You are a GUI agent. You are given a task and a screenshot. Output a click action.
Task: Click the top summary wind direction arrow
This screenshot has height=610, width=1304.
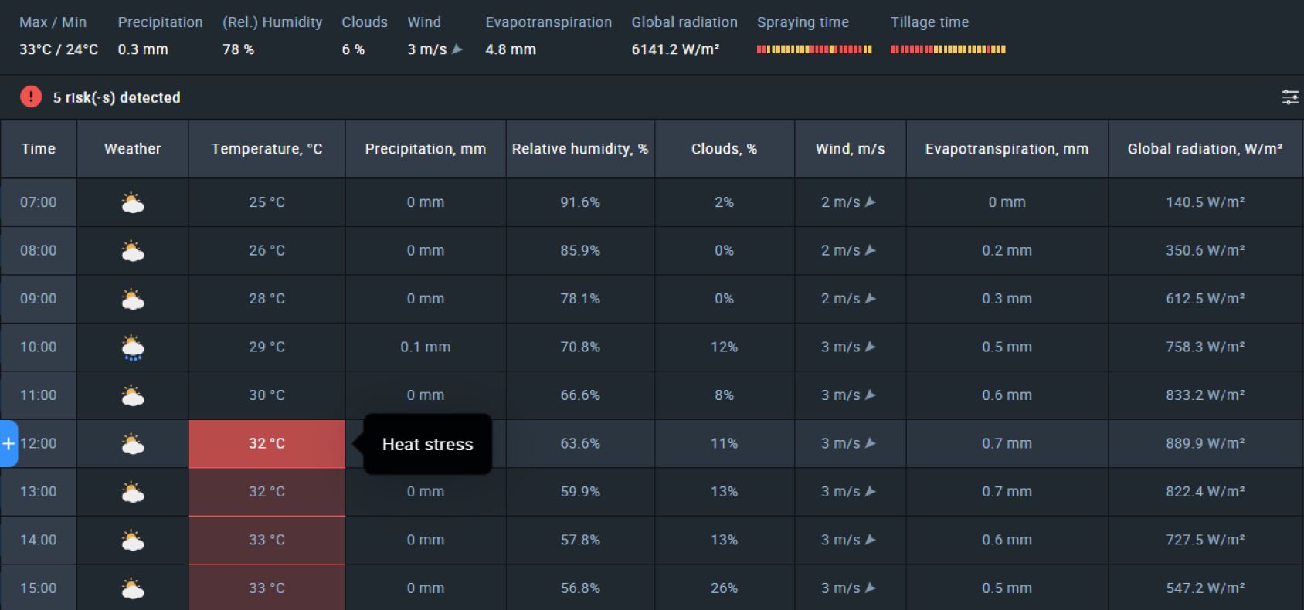point(457,49)
